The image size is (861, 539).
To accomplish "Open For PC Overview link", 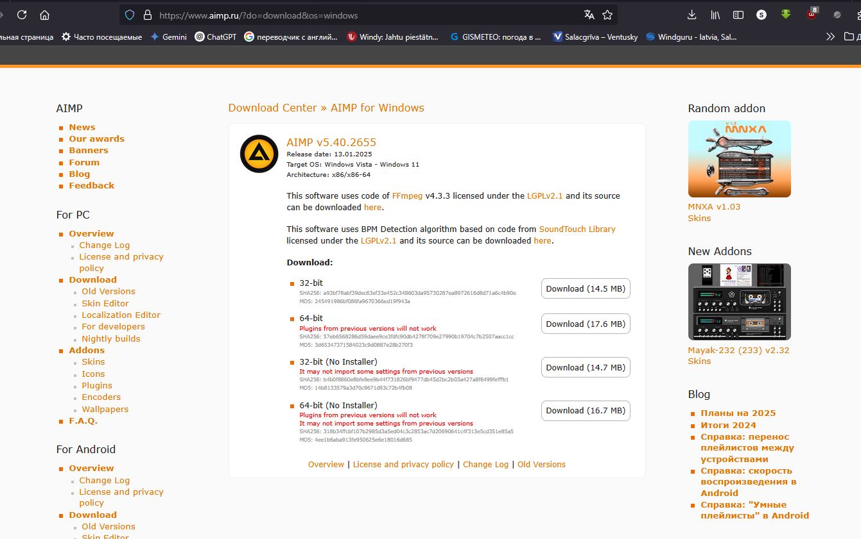I will tap(91, 233).
